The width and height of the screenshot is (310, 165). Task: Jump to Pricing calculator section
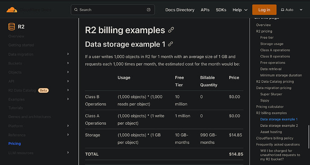pyautogui.click(x=270, y=107)
